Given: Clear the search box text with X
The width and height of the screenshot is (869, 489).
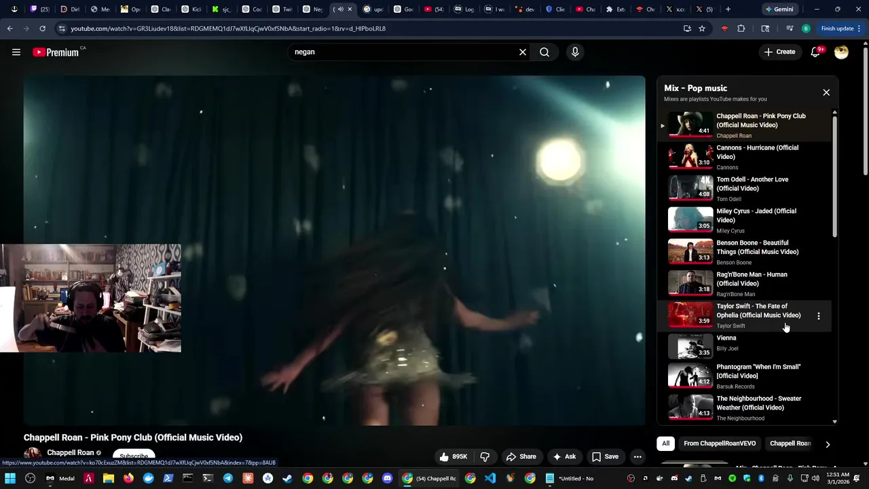Looking at the screenshot, I should pyautogui.click(x=523, y=52).
